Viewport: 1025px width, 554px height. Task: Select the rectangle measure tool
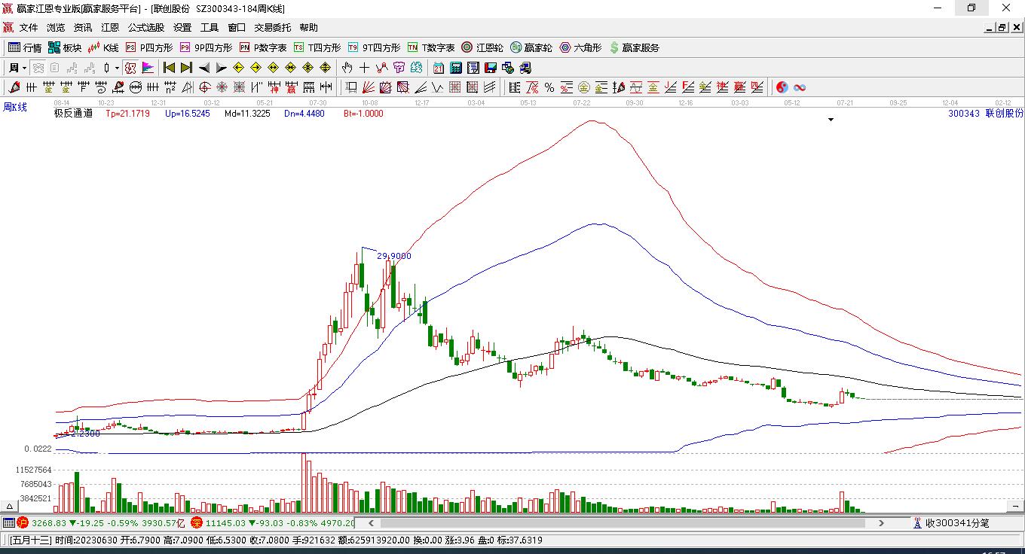click(351, 87)
